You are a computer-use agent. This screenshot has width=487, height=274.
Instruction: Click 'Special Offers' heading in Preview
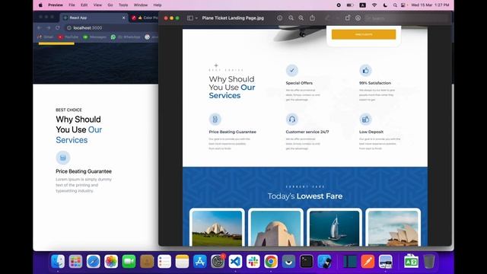point(299,83)
